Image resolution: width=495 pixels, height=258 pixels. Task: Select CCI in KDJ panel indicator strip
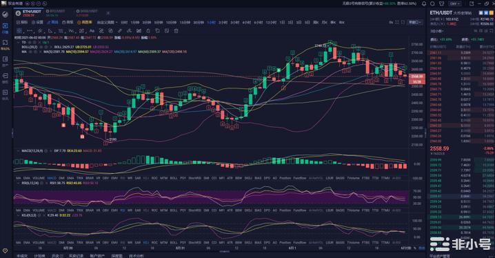(x=214, y=243)
